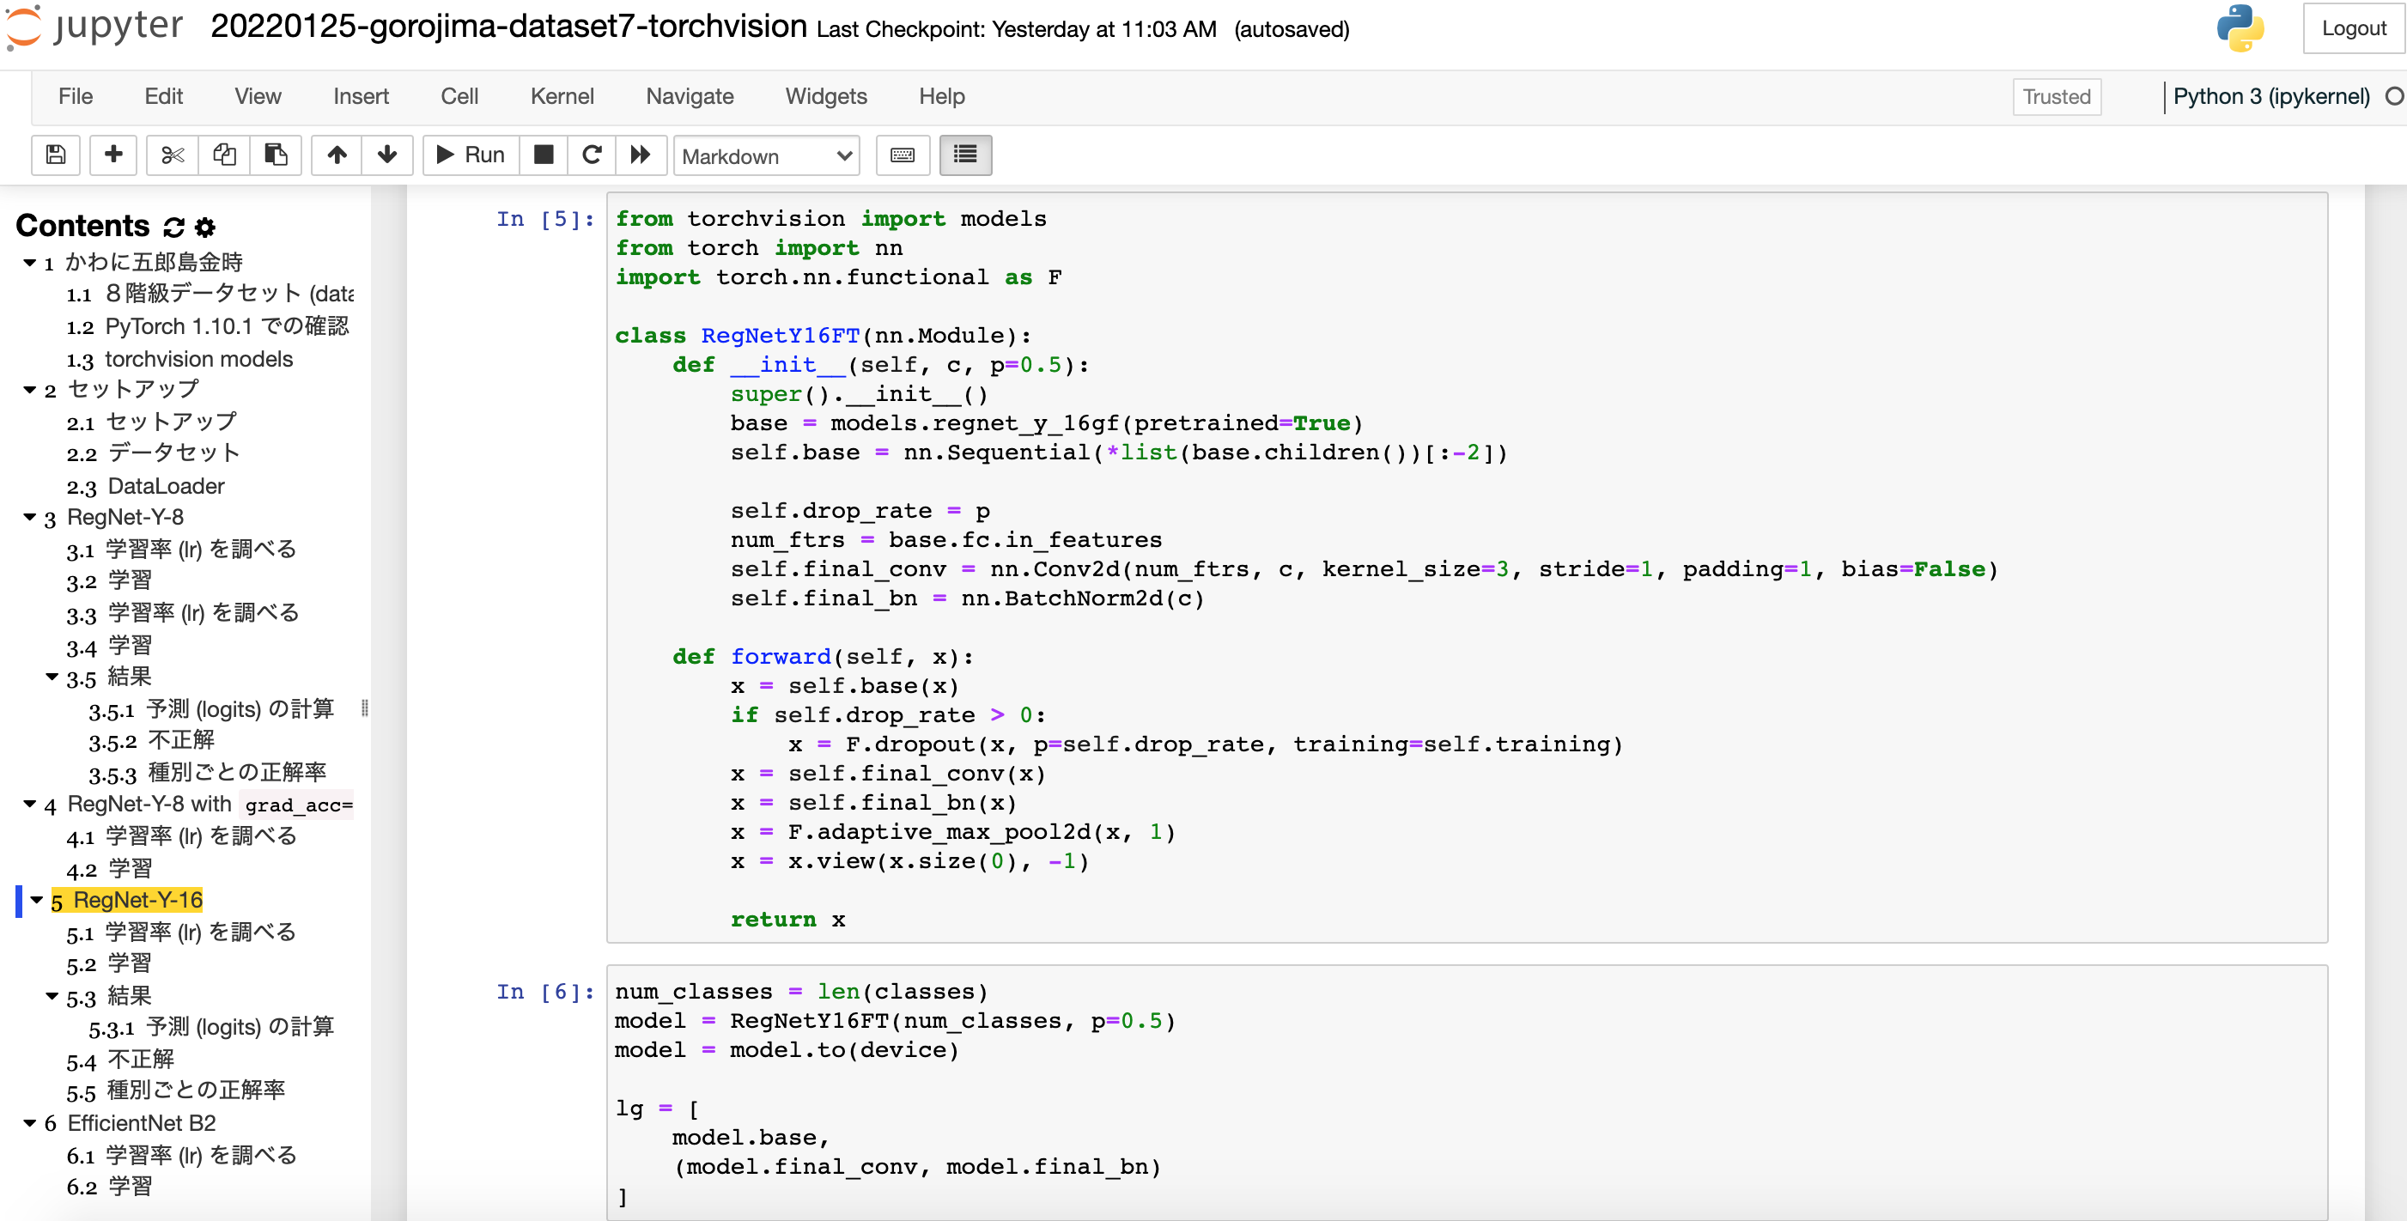Rename notebook by clicking its title
This screenshot has height=1221, width=2407.
coord(508,26)
